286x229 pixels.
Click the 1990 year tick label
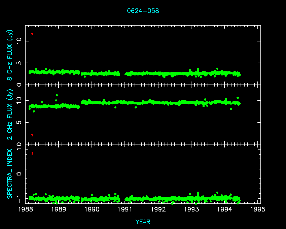(x=92, y=209)
